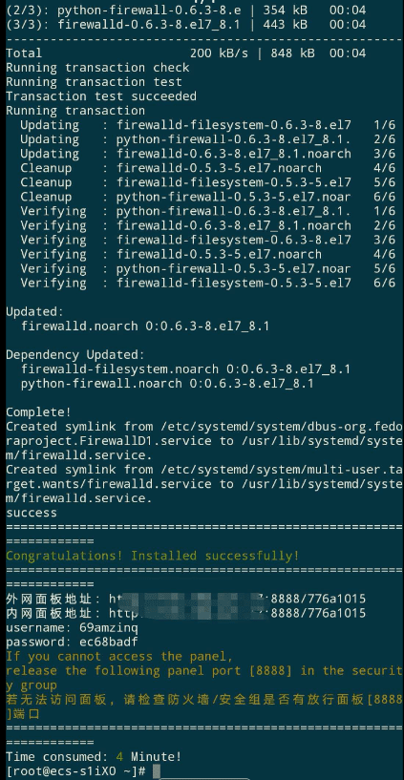Viewport: 404px width, 780px height.
Task: Click the terminal cursor block after the prompt
Action: pos(157,771)
